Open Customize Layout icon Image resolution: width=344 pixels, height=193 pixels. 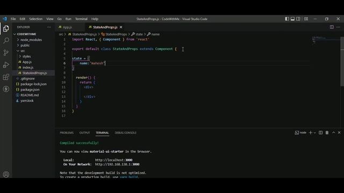(306, 19)
